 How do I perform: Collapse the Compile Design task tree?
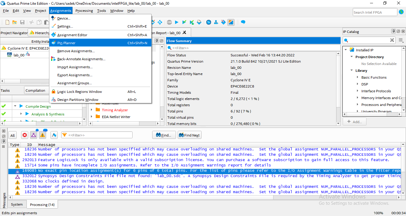pyautogui.click(x=15, y=106)
